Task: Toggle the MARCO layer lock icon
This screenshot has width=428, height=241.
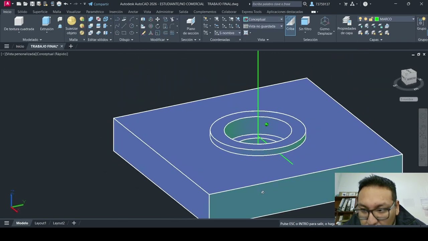Action: pos(371,19)
